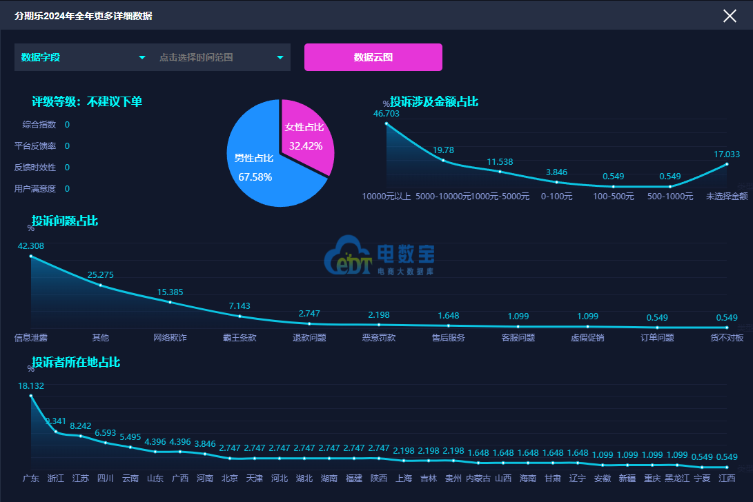Click the 其他 data point at 25.275
753x502 pixels.
100,285
